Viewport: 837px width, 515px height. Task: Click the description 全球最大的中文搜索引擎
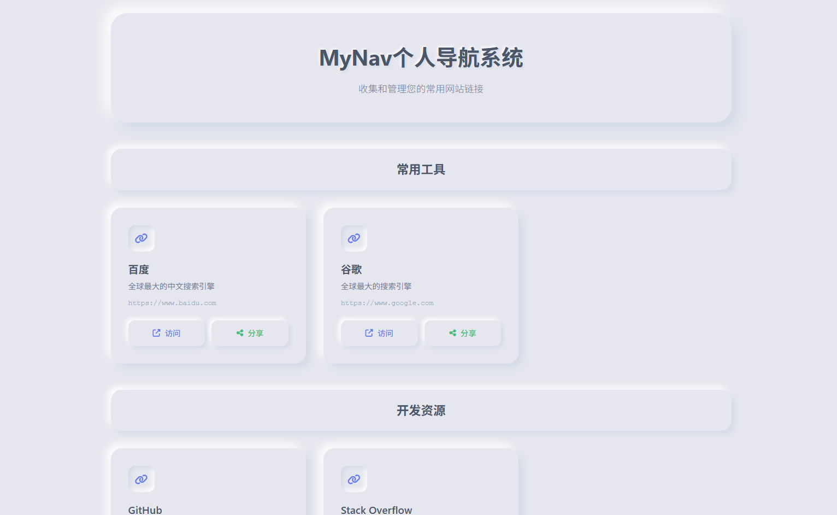tap(172, 286)
